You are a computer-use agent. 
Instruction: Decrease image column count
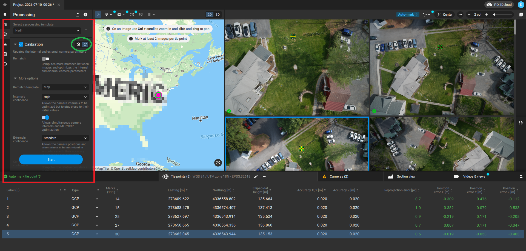[469, 15]
